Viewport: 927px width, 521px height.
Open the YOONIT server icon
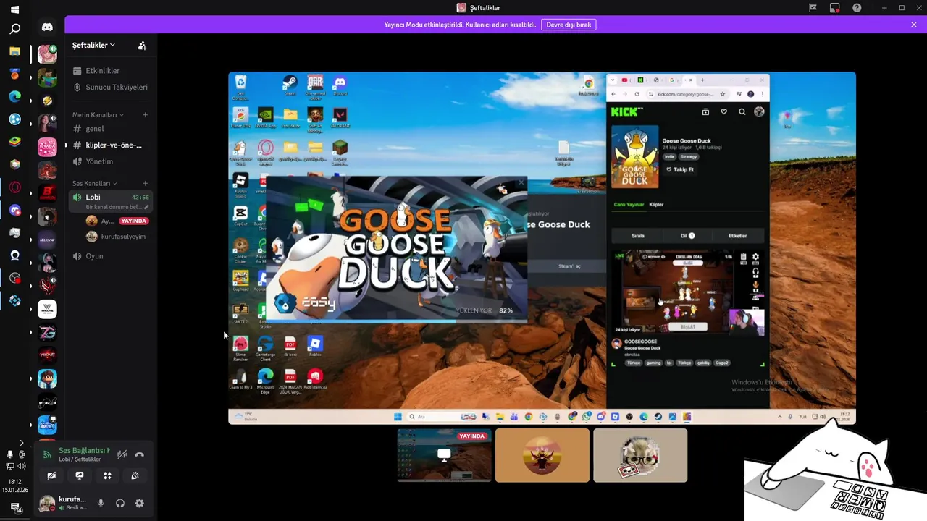(x=47, y=355)
